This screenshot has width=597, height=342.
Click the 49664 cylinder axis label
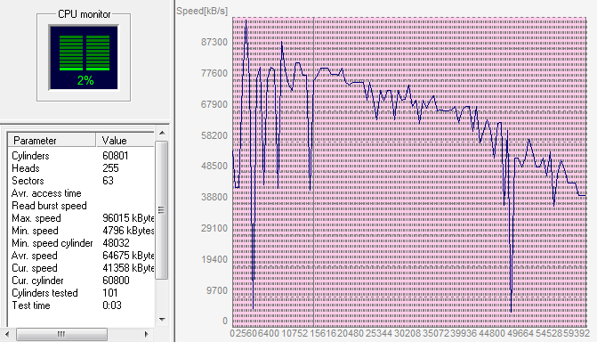(520, 333)
